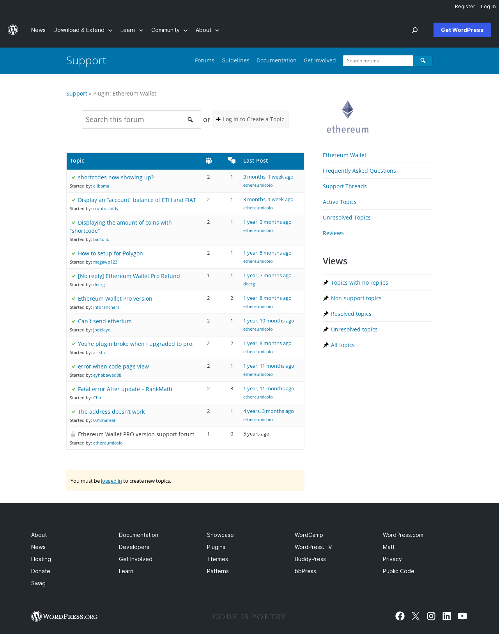Click the Support breadcrumb link

point(77,94)
